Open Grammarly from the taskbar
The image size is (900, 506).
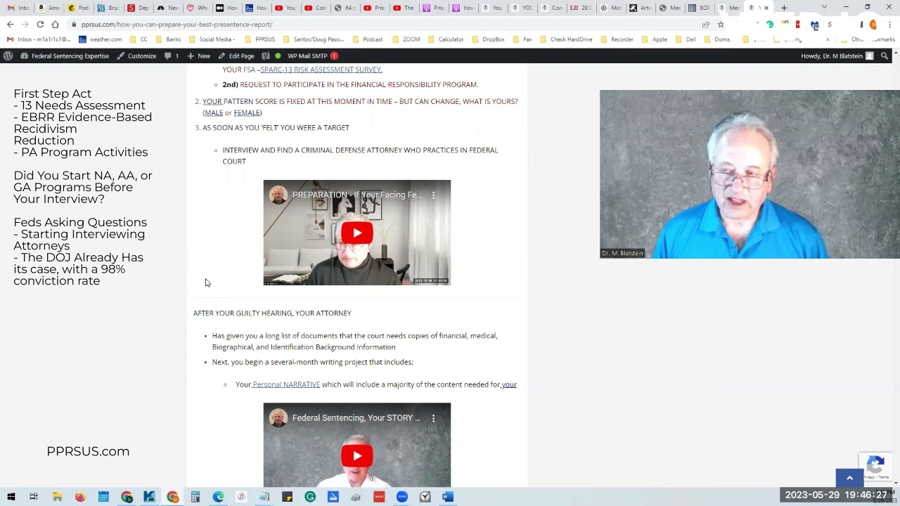310,497
